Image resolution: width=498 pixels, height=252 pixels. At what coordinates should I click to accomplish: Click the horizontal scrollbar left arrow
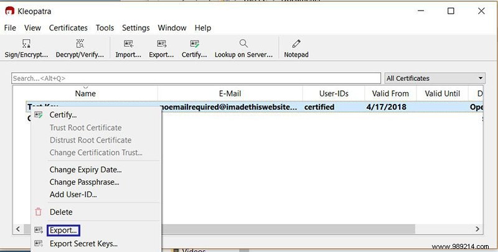coord(18,228)
